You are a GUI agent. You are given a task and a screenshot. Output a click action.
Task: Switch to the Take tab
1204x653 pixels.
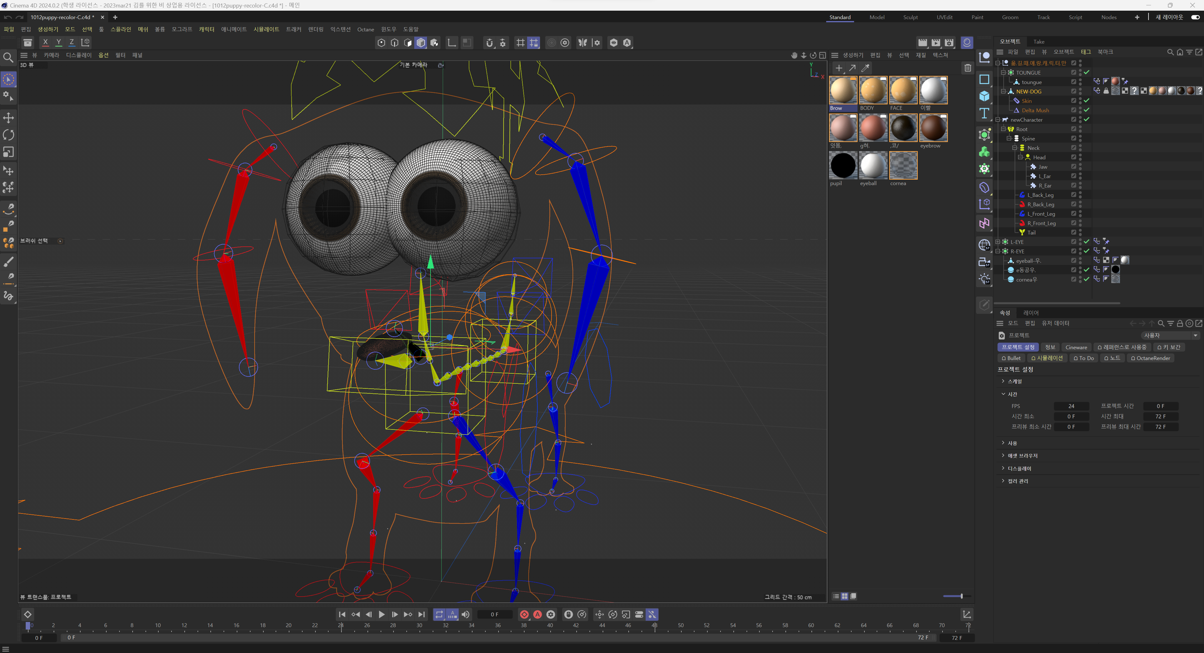1038,42
